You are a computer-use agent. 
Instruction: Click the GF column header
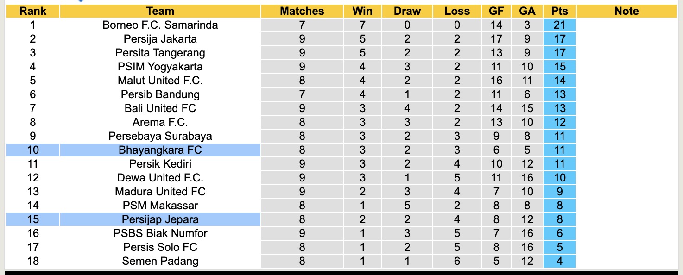point(496,11)
